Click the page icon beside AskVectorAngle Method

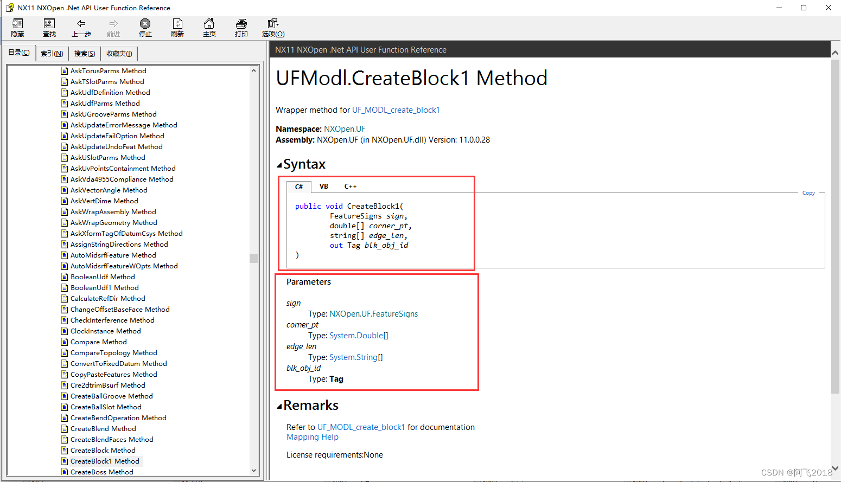[65, 190]
